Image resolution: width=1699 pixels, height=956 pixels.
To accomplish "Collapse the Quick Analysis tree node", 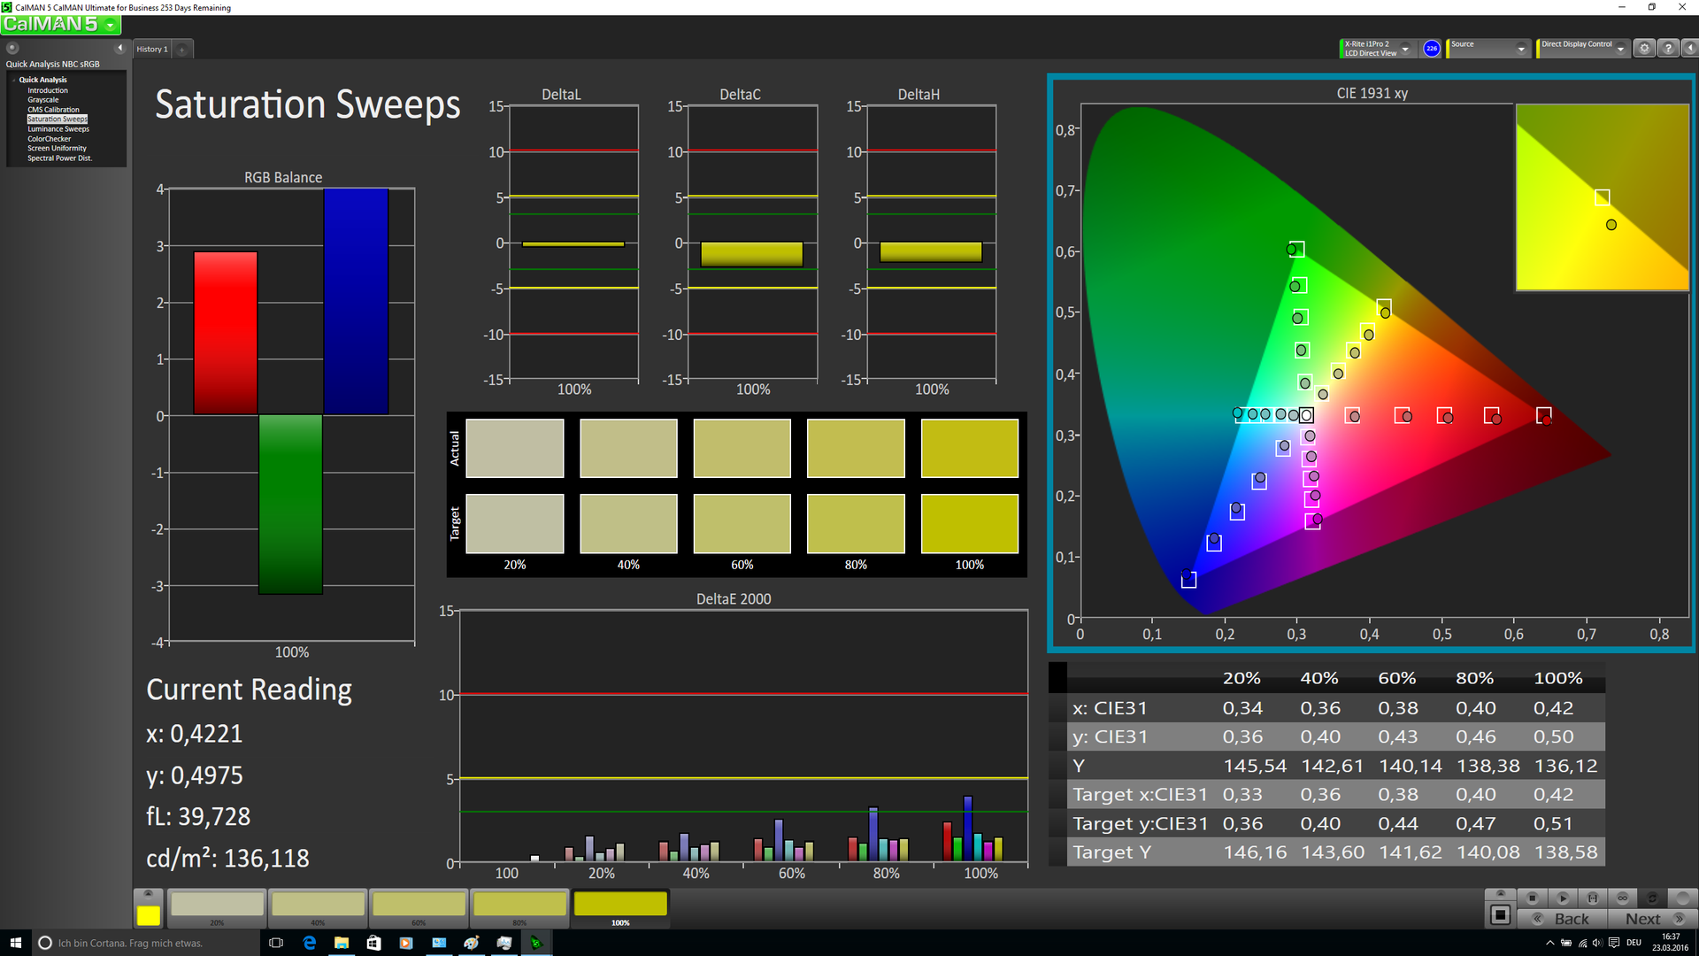I will pyautogui.click(x=13, y=80).
